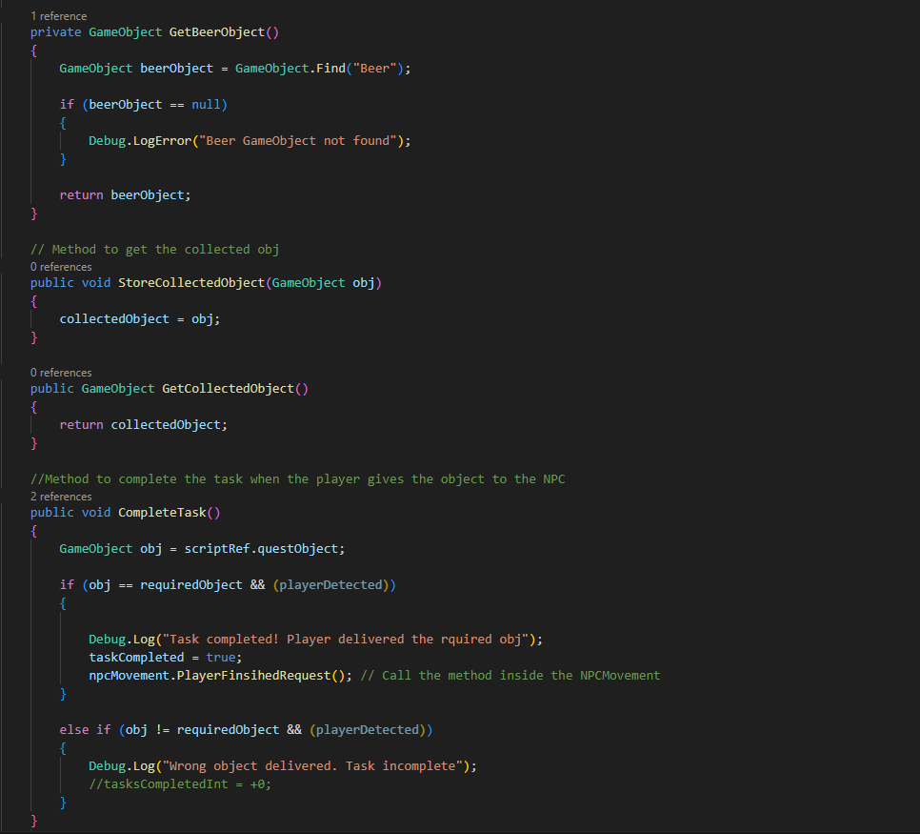Screen dimensions: 920x834
Task: Click the "return beerObject;" statement
Action: pos(125,195)
